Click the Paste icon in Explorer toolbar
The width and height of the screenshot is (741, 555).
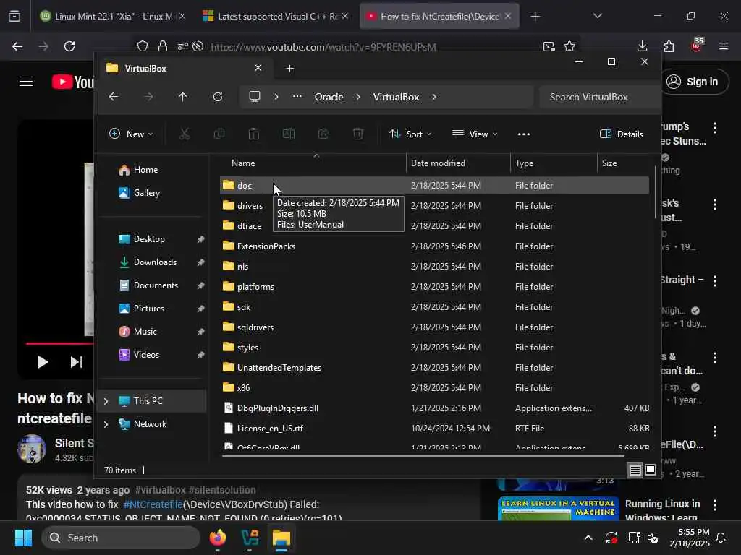pyautogui.click(x=254, y=134)
